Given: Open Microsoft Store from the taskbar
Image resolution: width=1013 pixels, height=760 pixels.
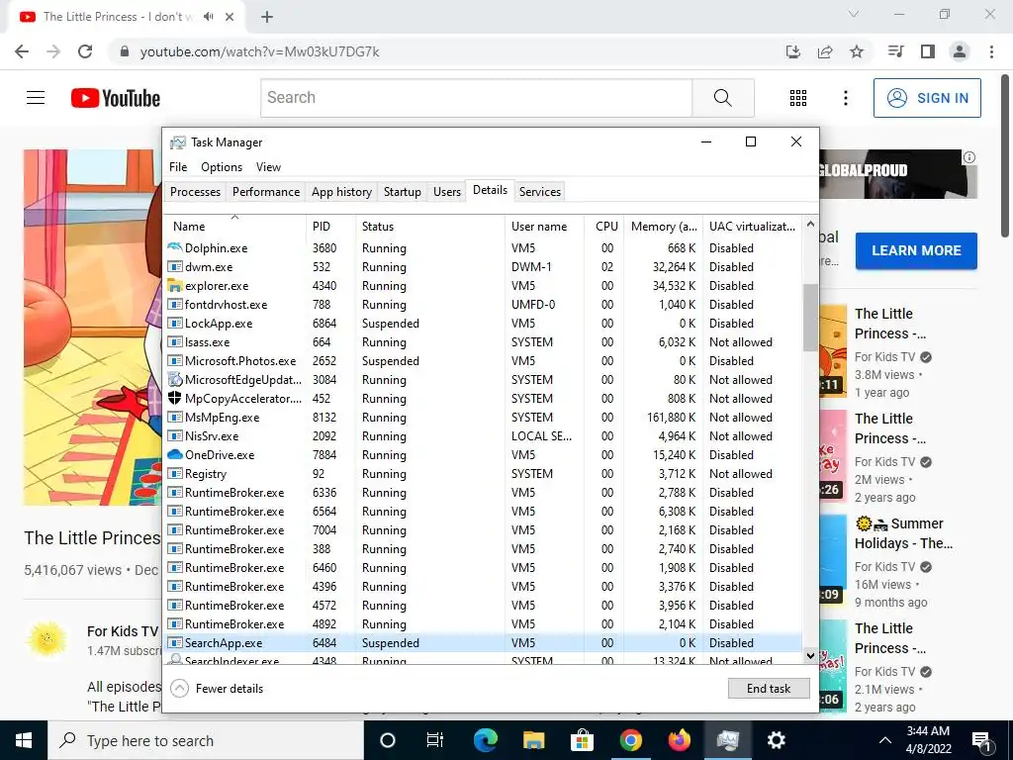Looking at the screenshot, I should click(x=582, y=740).
